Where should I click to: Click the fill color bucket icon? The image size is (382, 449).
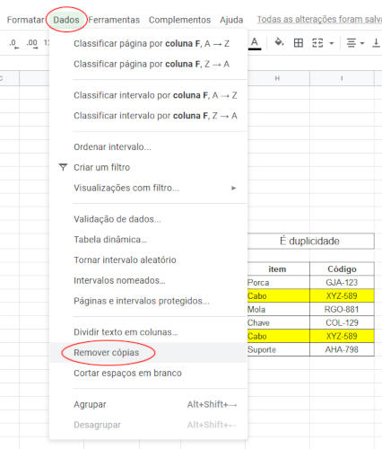279,43
